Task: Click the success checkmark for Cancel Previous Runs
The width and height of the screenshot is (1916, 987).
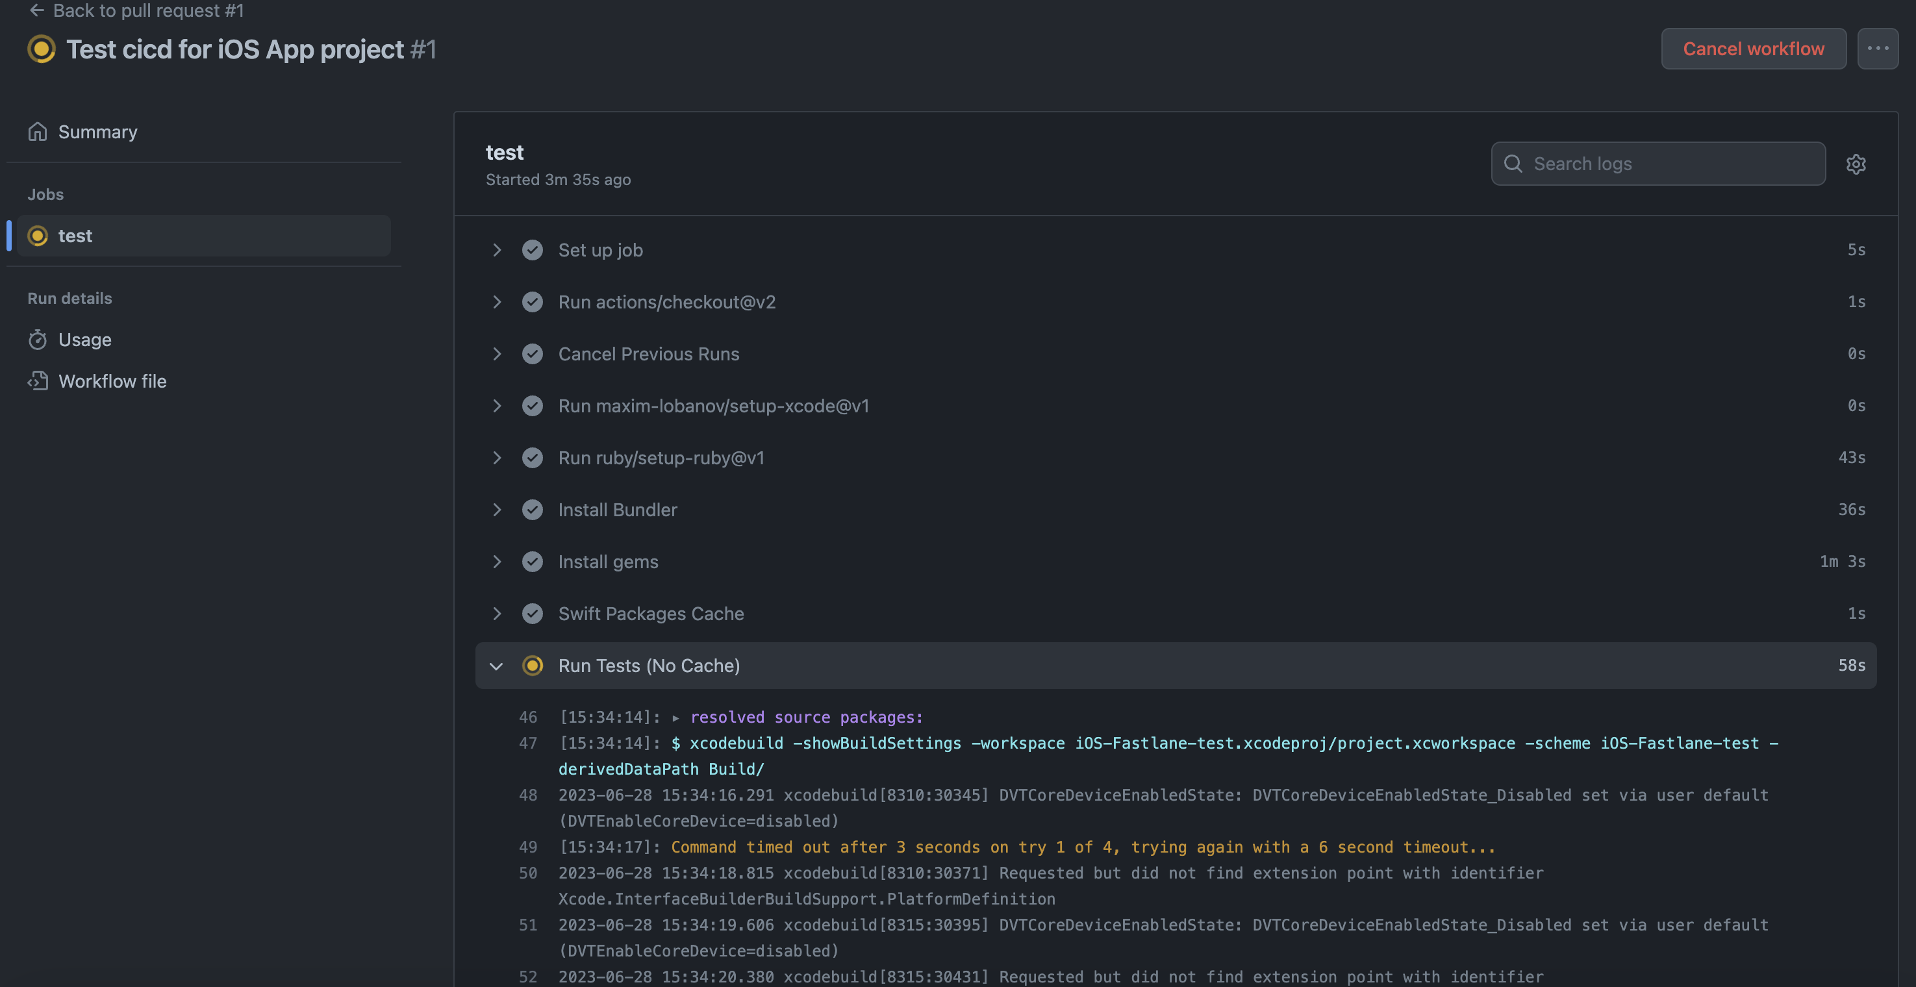Action: point(533,354)
